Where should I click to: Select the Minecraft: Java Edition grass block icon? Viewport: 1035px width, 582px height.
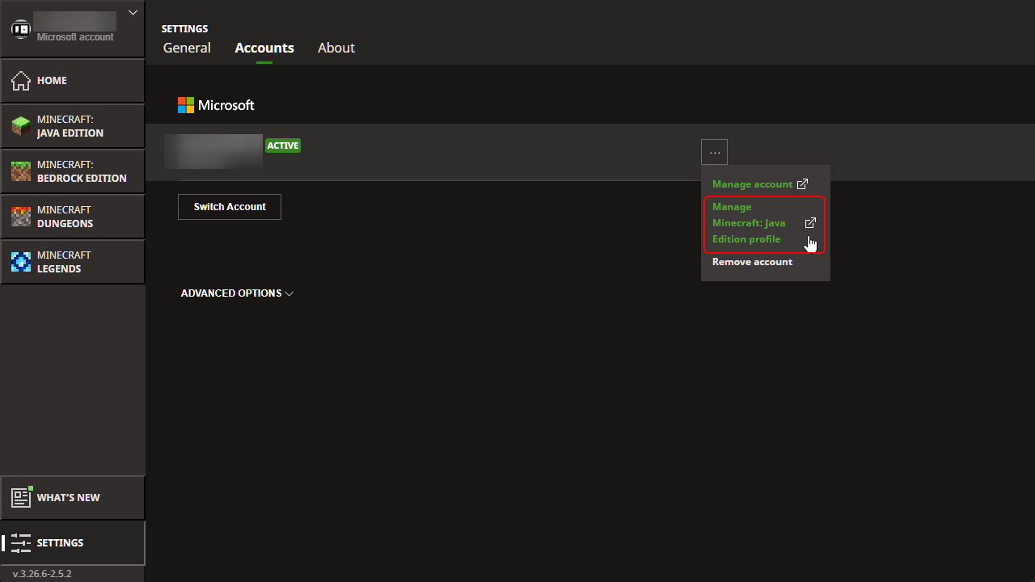click(x=21, y=126)
